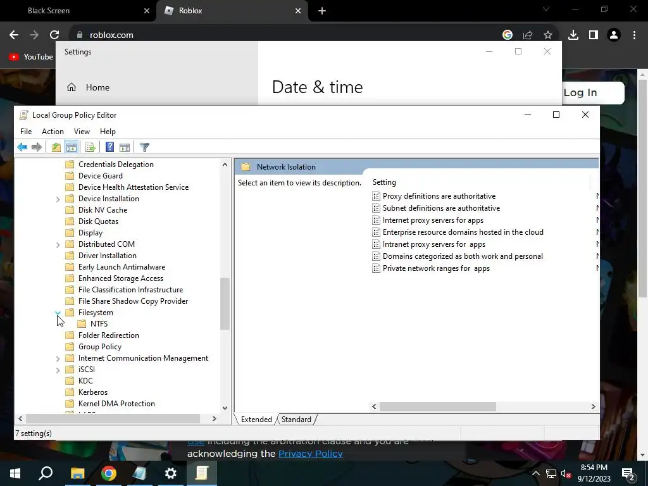Expand the Device Installation node
The height and width of the screenshot is (486, 648).
point(58,199)
